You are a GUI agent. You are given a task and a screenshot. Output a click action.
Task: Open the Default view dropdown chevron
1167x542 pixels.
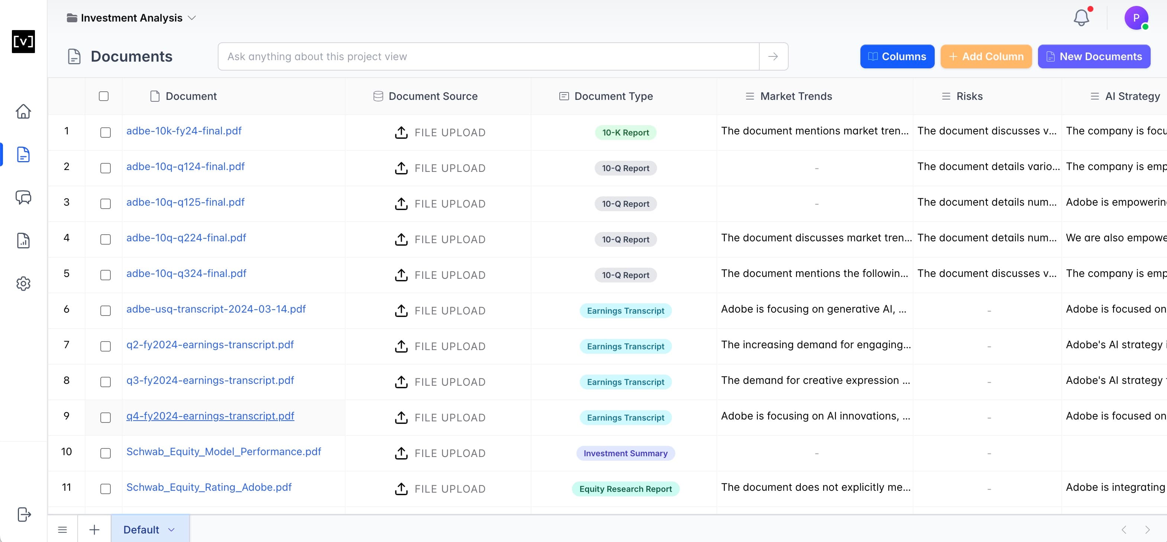coord(171,530)
